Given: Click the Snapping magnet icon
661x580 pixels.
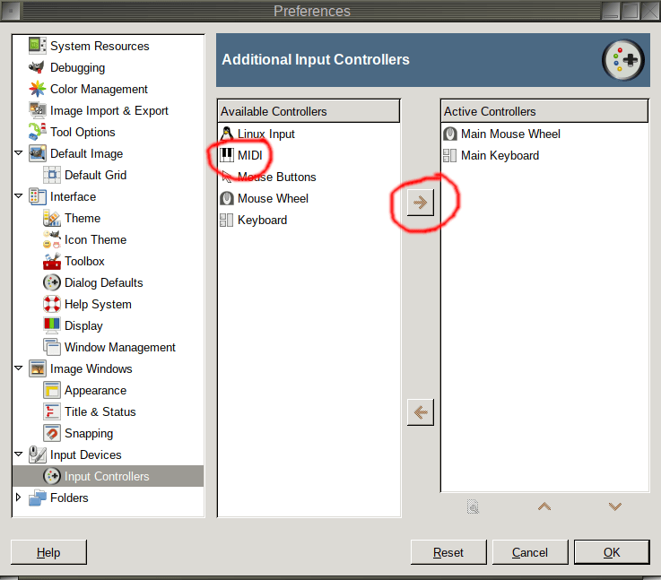Looking at the screenshot, I should pyautogui.click(x=51, y=433).
